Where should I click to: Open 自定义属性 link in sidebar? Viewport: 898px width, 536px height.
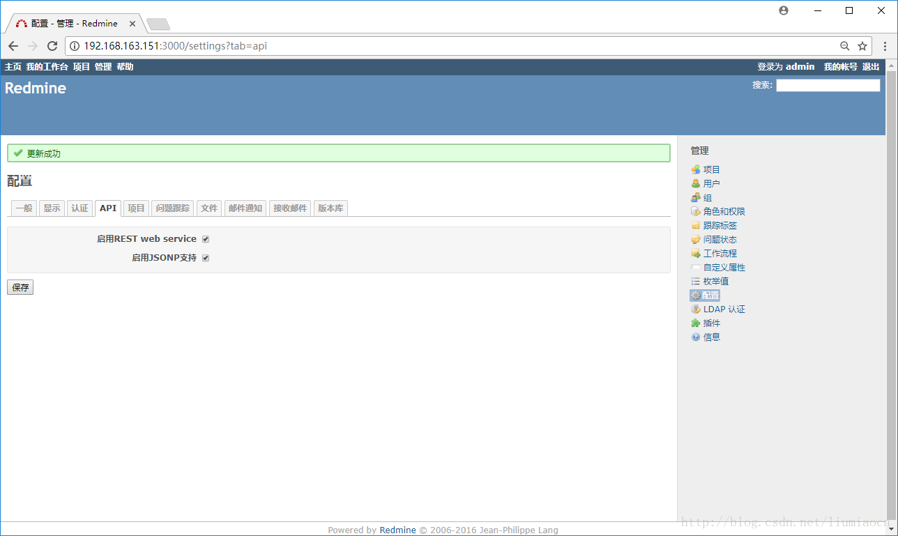click(724, 267)
